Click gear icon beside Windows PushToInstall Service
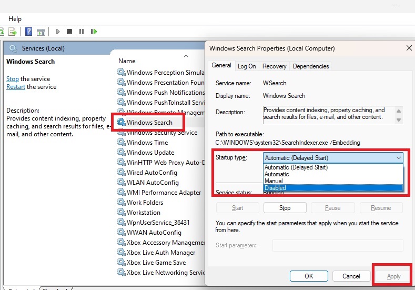 pyautogui.click(x=121, y=102)
